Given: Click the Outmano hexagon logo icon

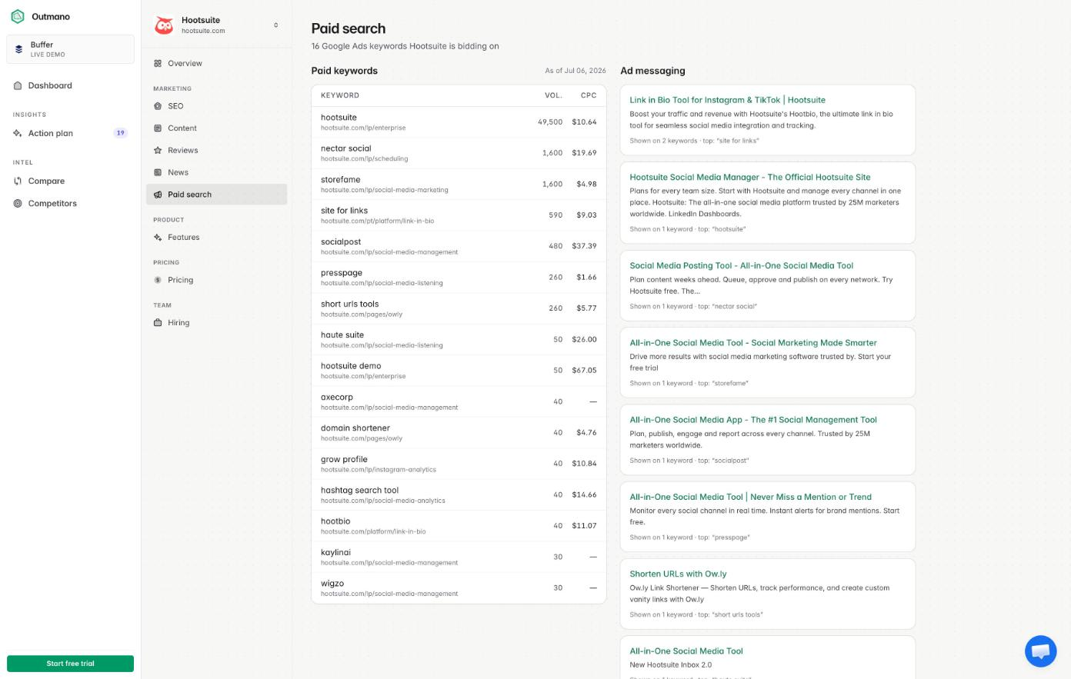Looking at the screenshot, I should (18, 16).
